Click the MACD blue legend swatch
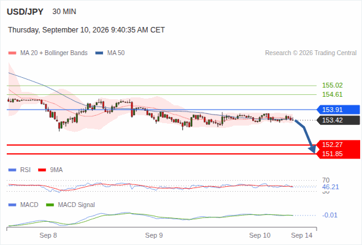362x245 pixels. coord(12,205)
